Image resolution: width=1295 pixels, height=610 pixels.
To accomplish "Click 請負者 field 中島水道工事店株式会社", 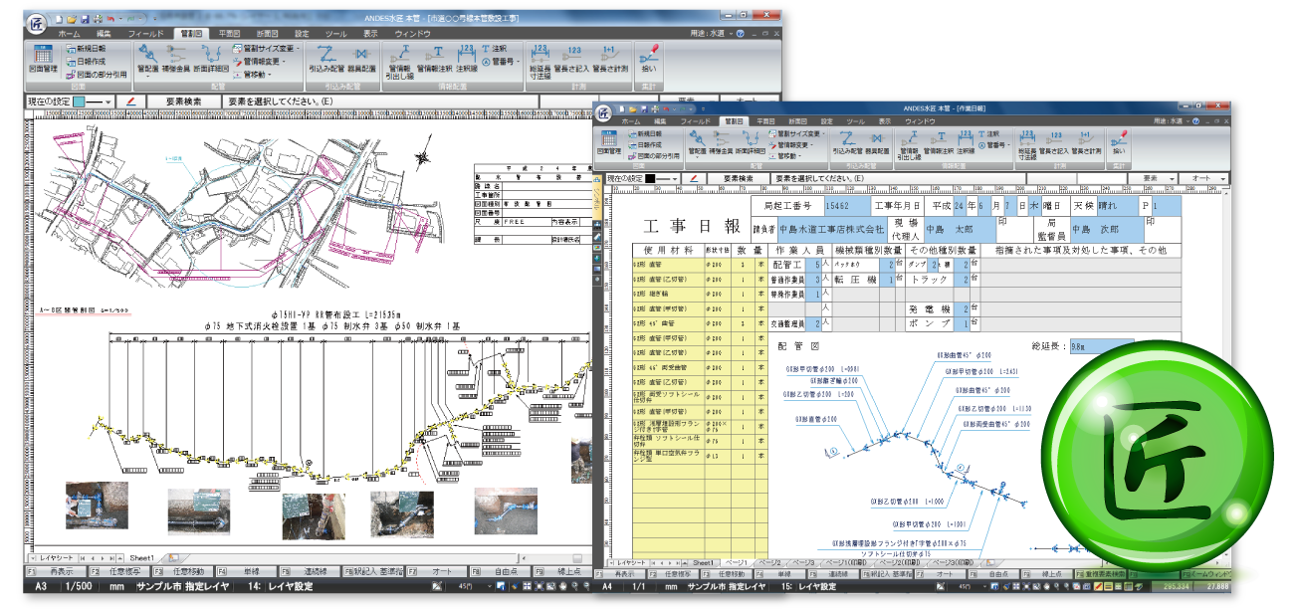I will tap(834, 228).
